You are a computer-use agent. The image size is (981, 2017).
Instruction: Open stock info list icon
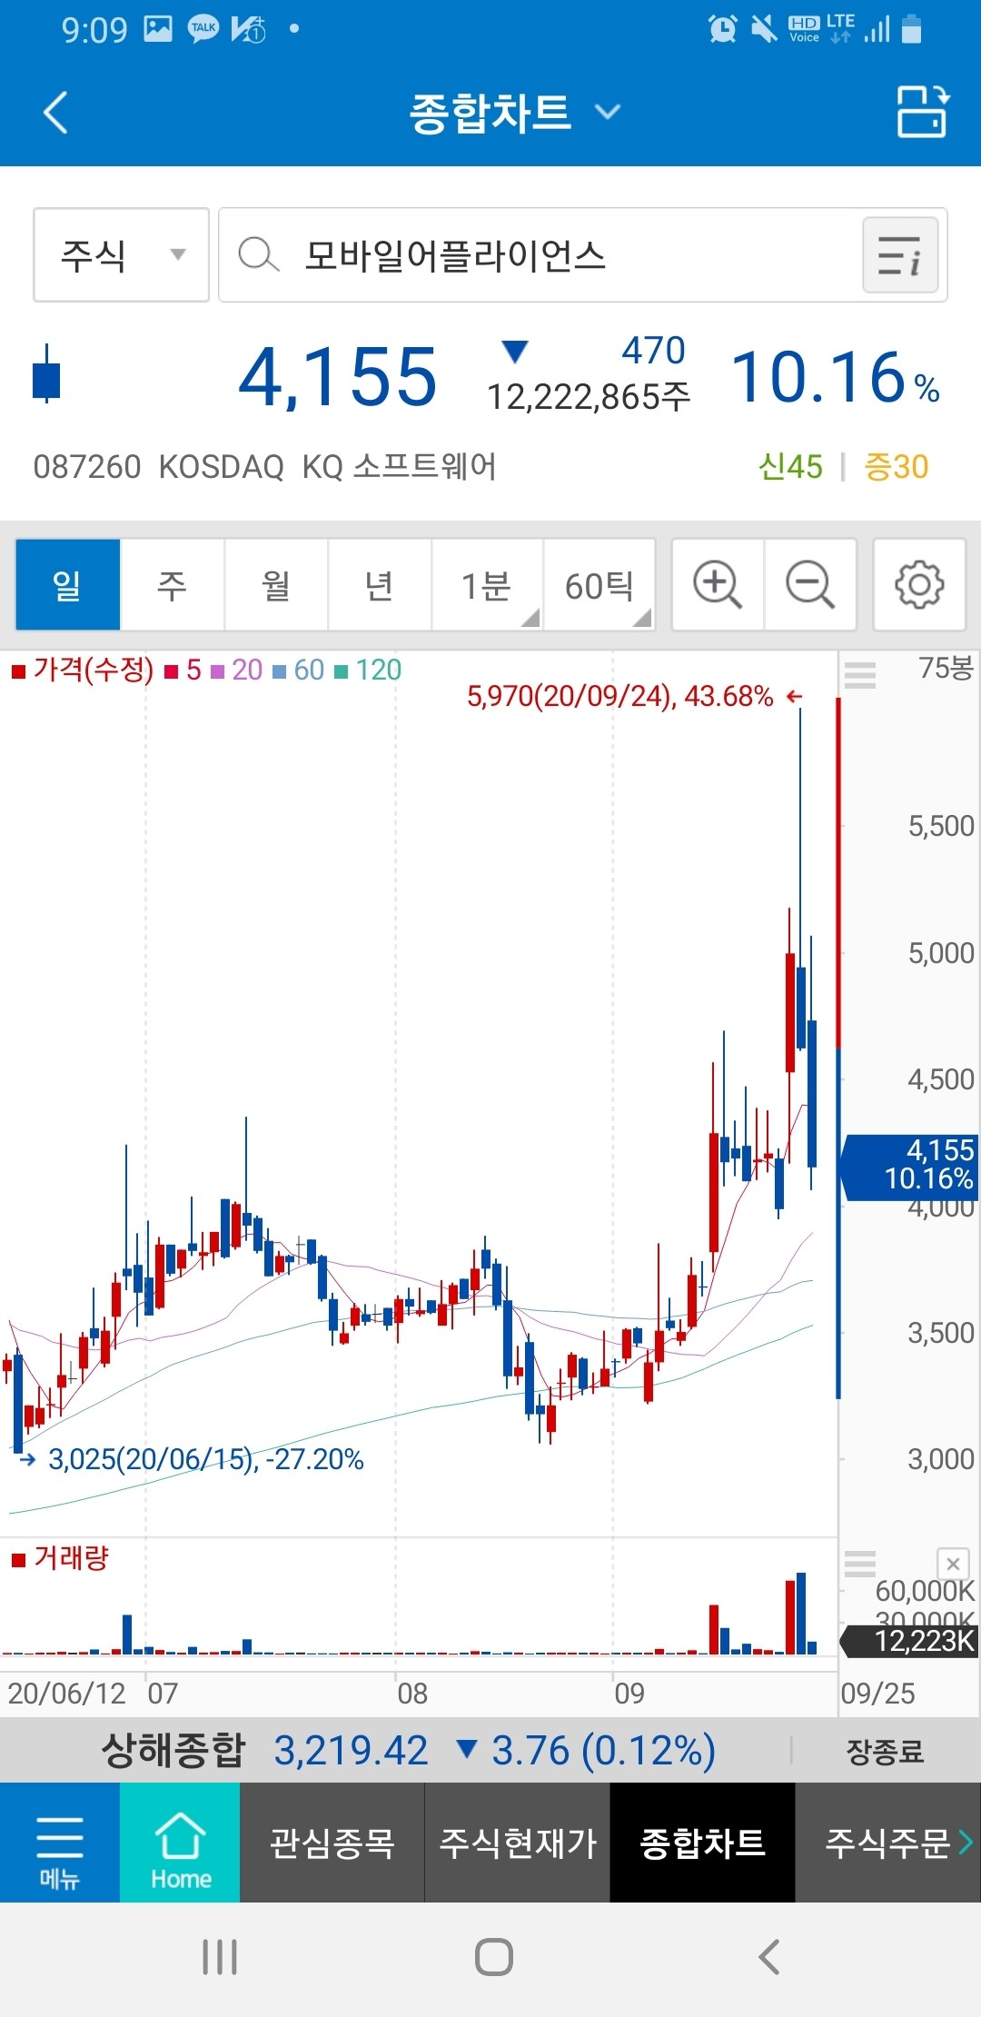tap(899, 255)
